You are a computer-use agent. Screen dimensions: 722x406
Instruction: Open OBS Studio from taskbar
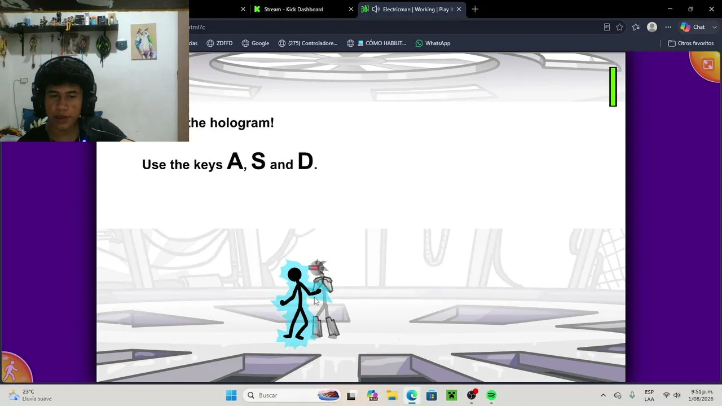tap(472, 395)
